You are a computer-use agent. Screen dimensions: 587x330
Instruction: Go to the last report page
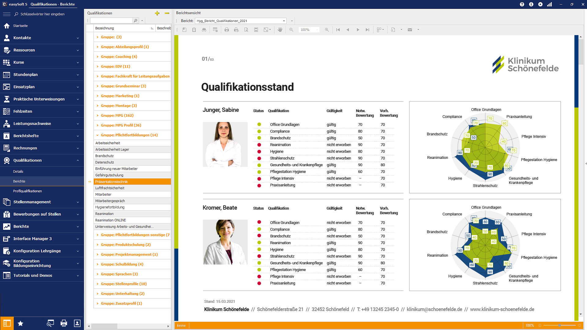[x=367, y=30]
